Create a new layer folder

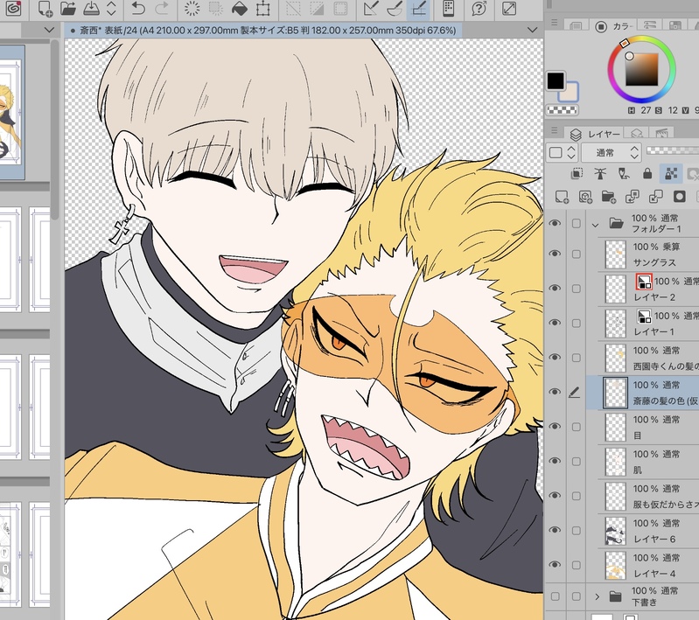click(609, 197)
